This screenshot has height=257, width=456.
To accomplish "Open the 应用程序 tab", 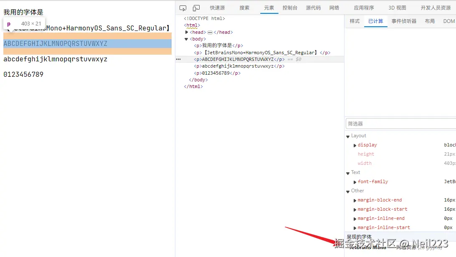I will tap(364, 8).
